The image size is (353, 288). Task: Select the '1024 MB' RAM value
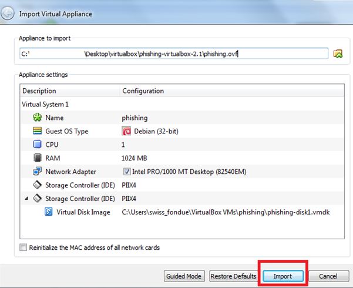pyautogui.click(x=134, y=158)
